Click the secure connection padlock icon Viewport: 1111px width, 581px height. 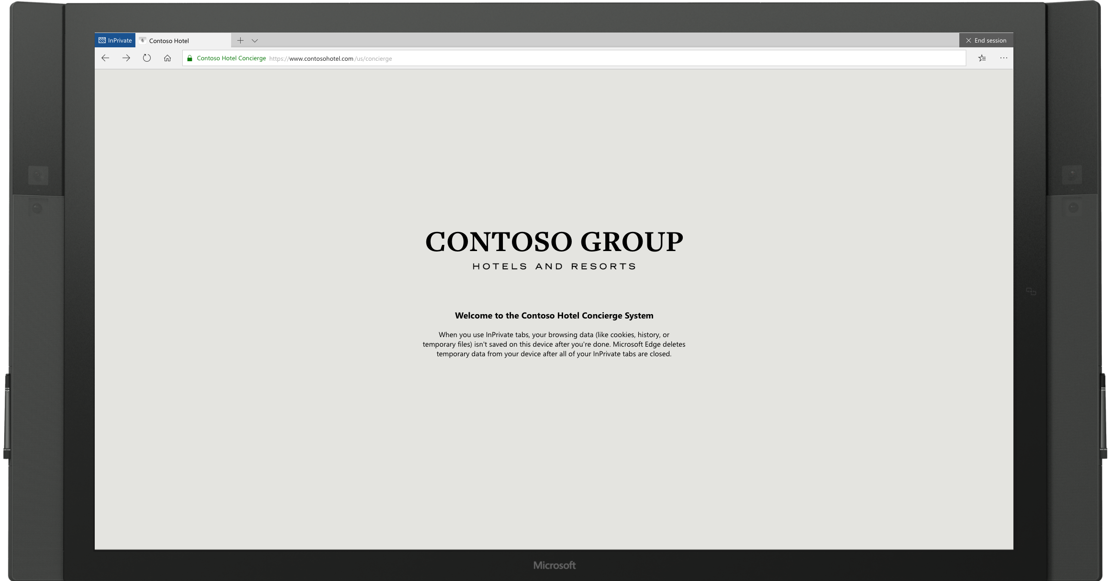click(189, 58)
